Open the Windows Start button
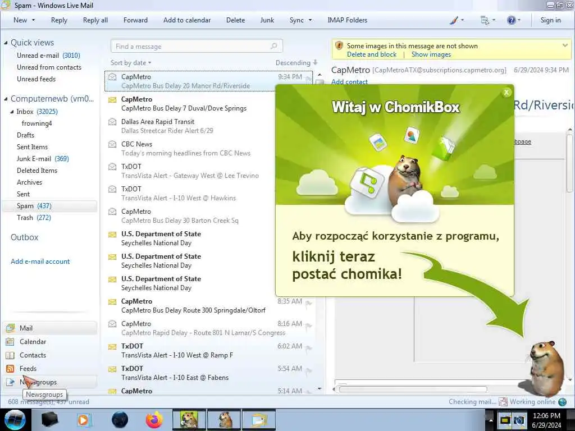Screen dimensions: 575x431 point(15,420)
